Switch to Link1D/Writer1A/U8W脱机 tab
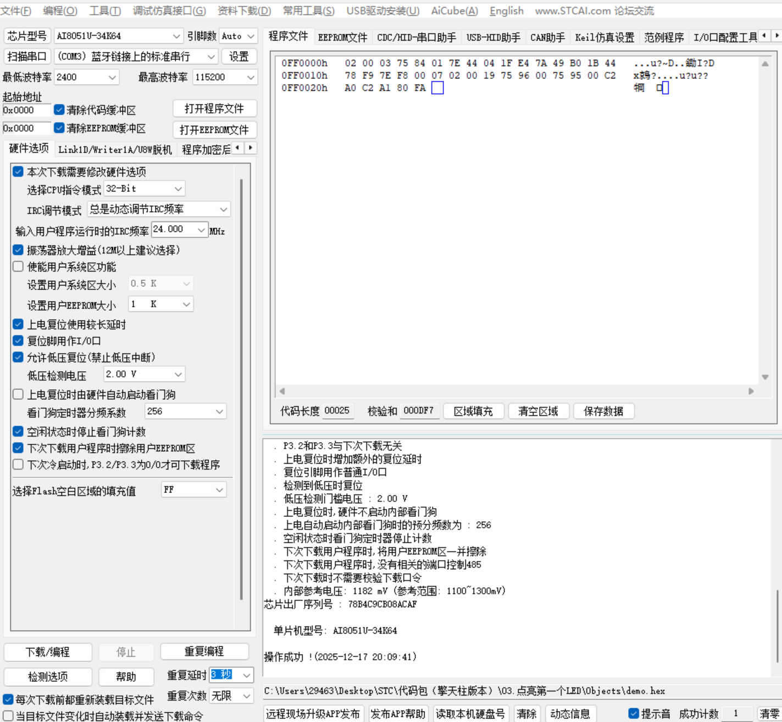The height and width of the screenshot is (722, 782). pos(115,150)
